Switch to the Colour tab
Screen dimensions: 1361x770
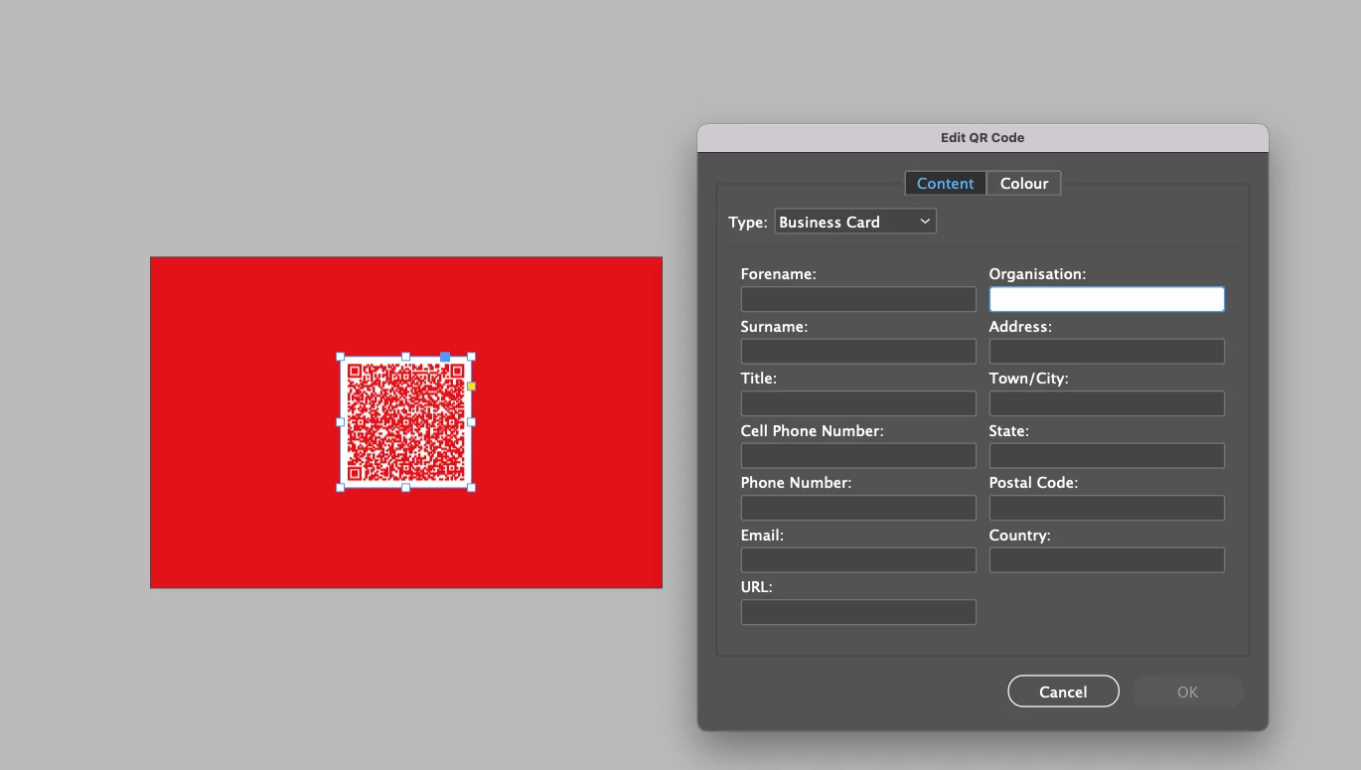(x=1024, y=183)
